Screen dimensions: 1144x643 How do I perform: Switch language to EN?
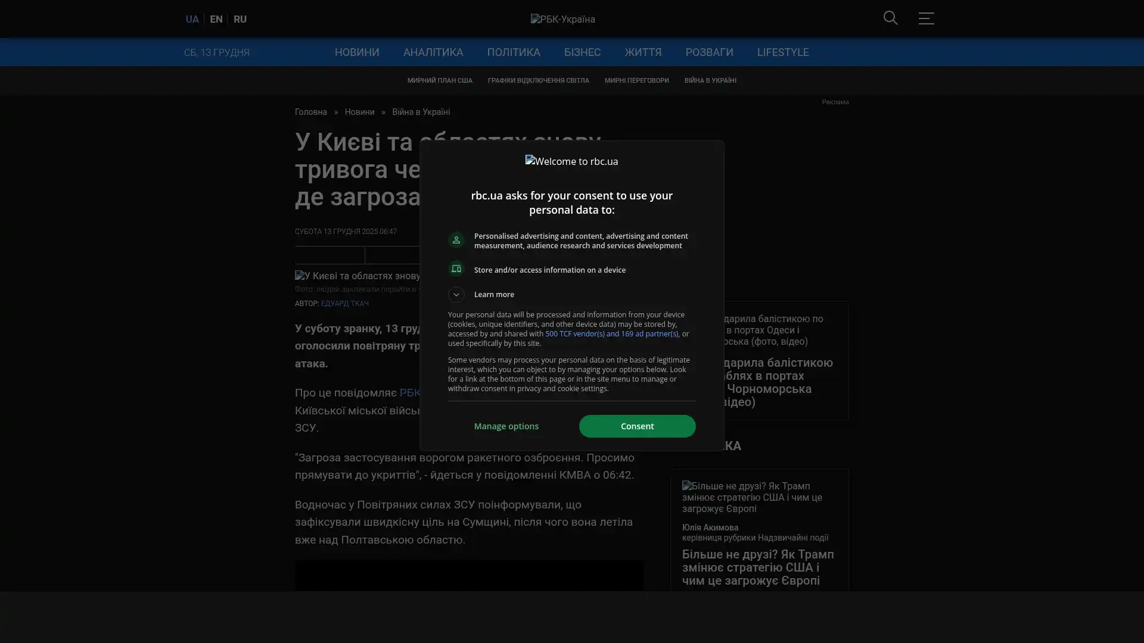pos(216,19)
